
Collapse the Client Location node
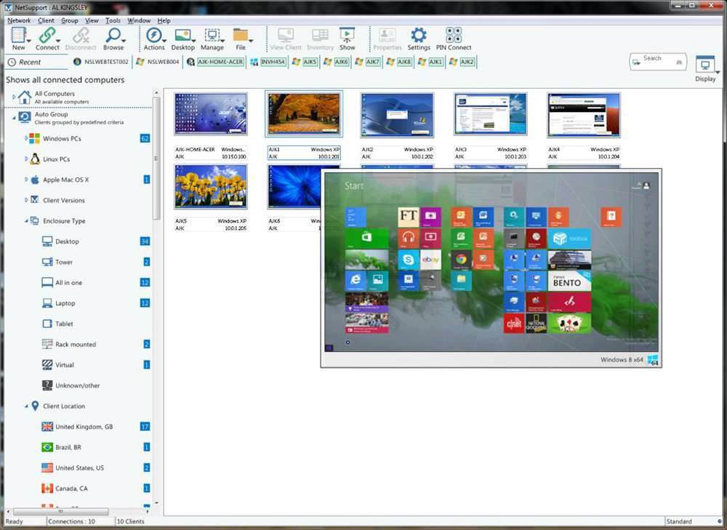coord(26,406)
